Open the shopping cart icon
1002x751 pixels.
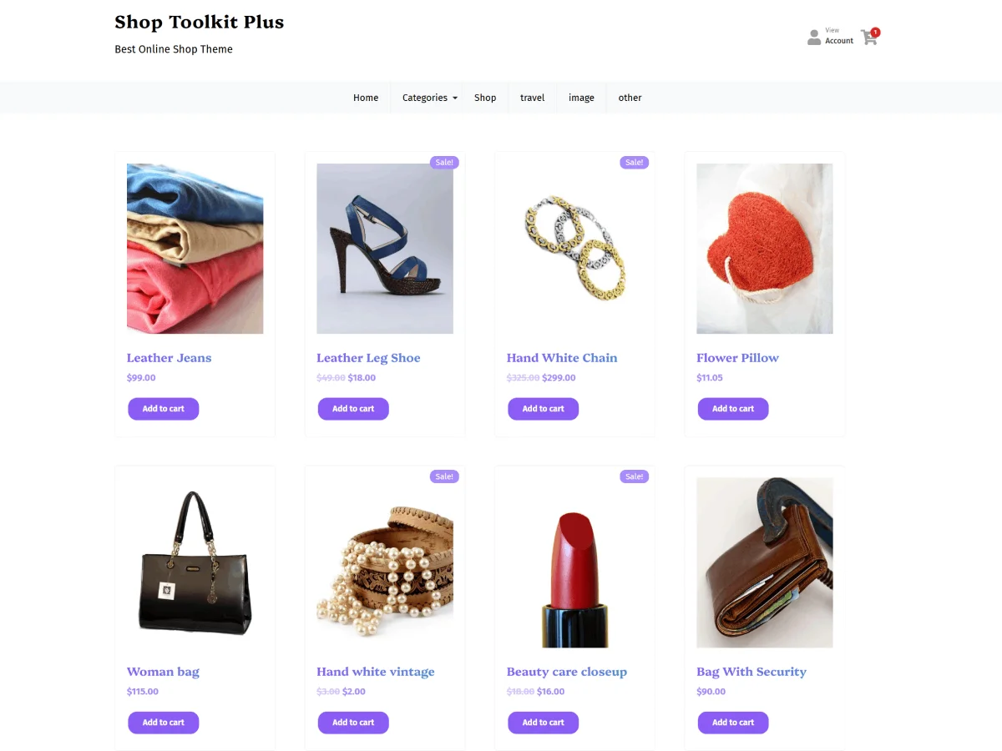coord(868,38)
